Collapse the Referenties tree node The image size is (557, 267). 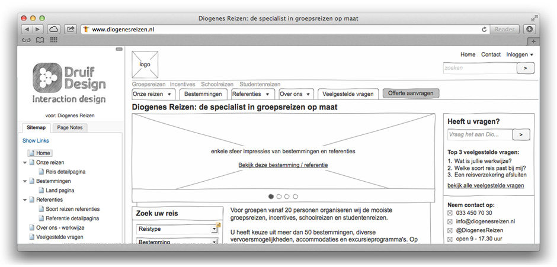click(25, 200)
